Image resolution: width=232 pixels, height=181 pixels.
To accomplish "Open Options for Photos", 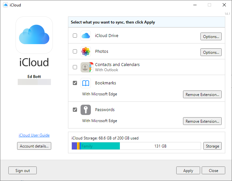I will [211, 52].
